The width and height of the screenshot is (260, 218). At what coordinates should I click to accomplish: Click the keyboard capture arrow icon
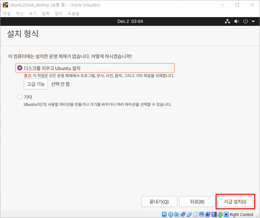tap(226, 214)
